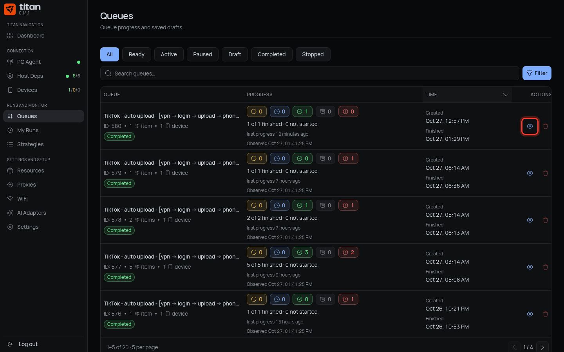Image resolution: width=564 pixels, height=352 pixels.
Task: Expand the TIME column sort chevron
Action: click(x=506, y=95)
